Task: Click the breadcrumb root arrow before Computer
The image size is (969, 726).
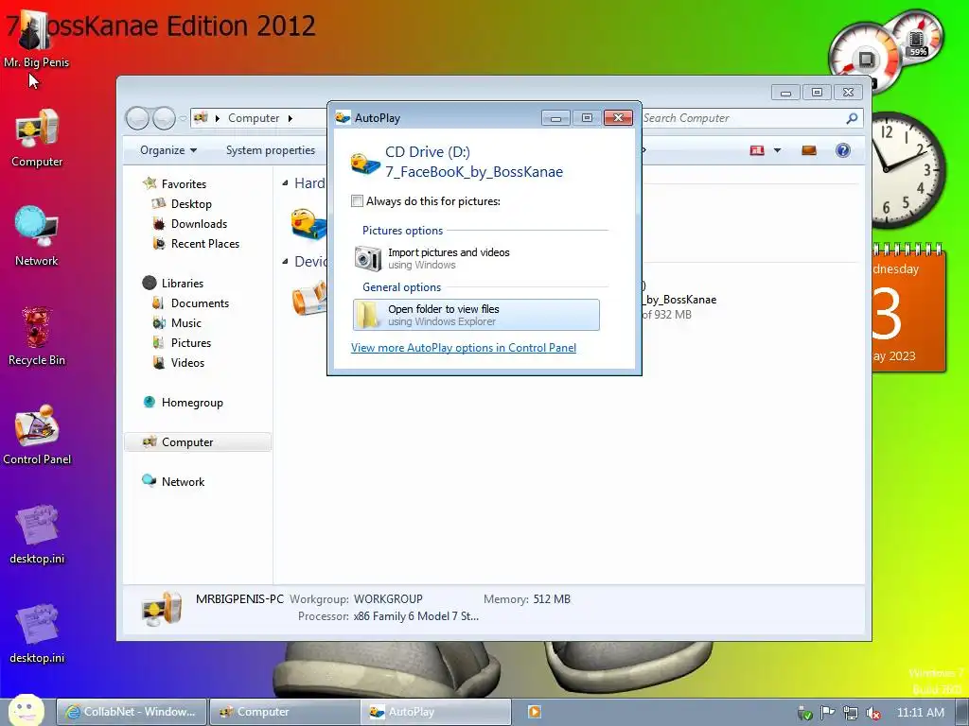Action: pyautogui.click(x=218, y=118)
